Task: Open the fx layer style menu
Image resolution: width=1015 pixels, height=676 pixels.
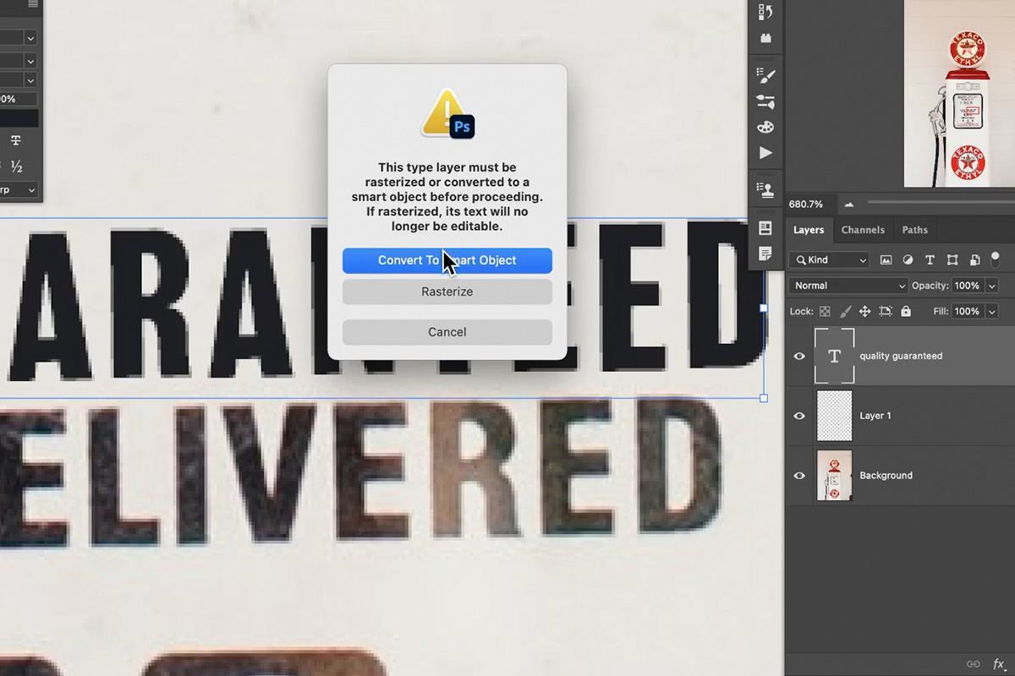Action: pos(1000,664)
